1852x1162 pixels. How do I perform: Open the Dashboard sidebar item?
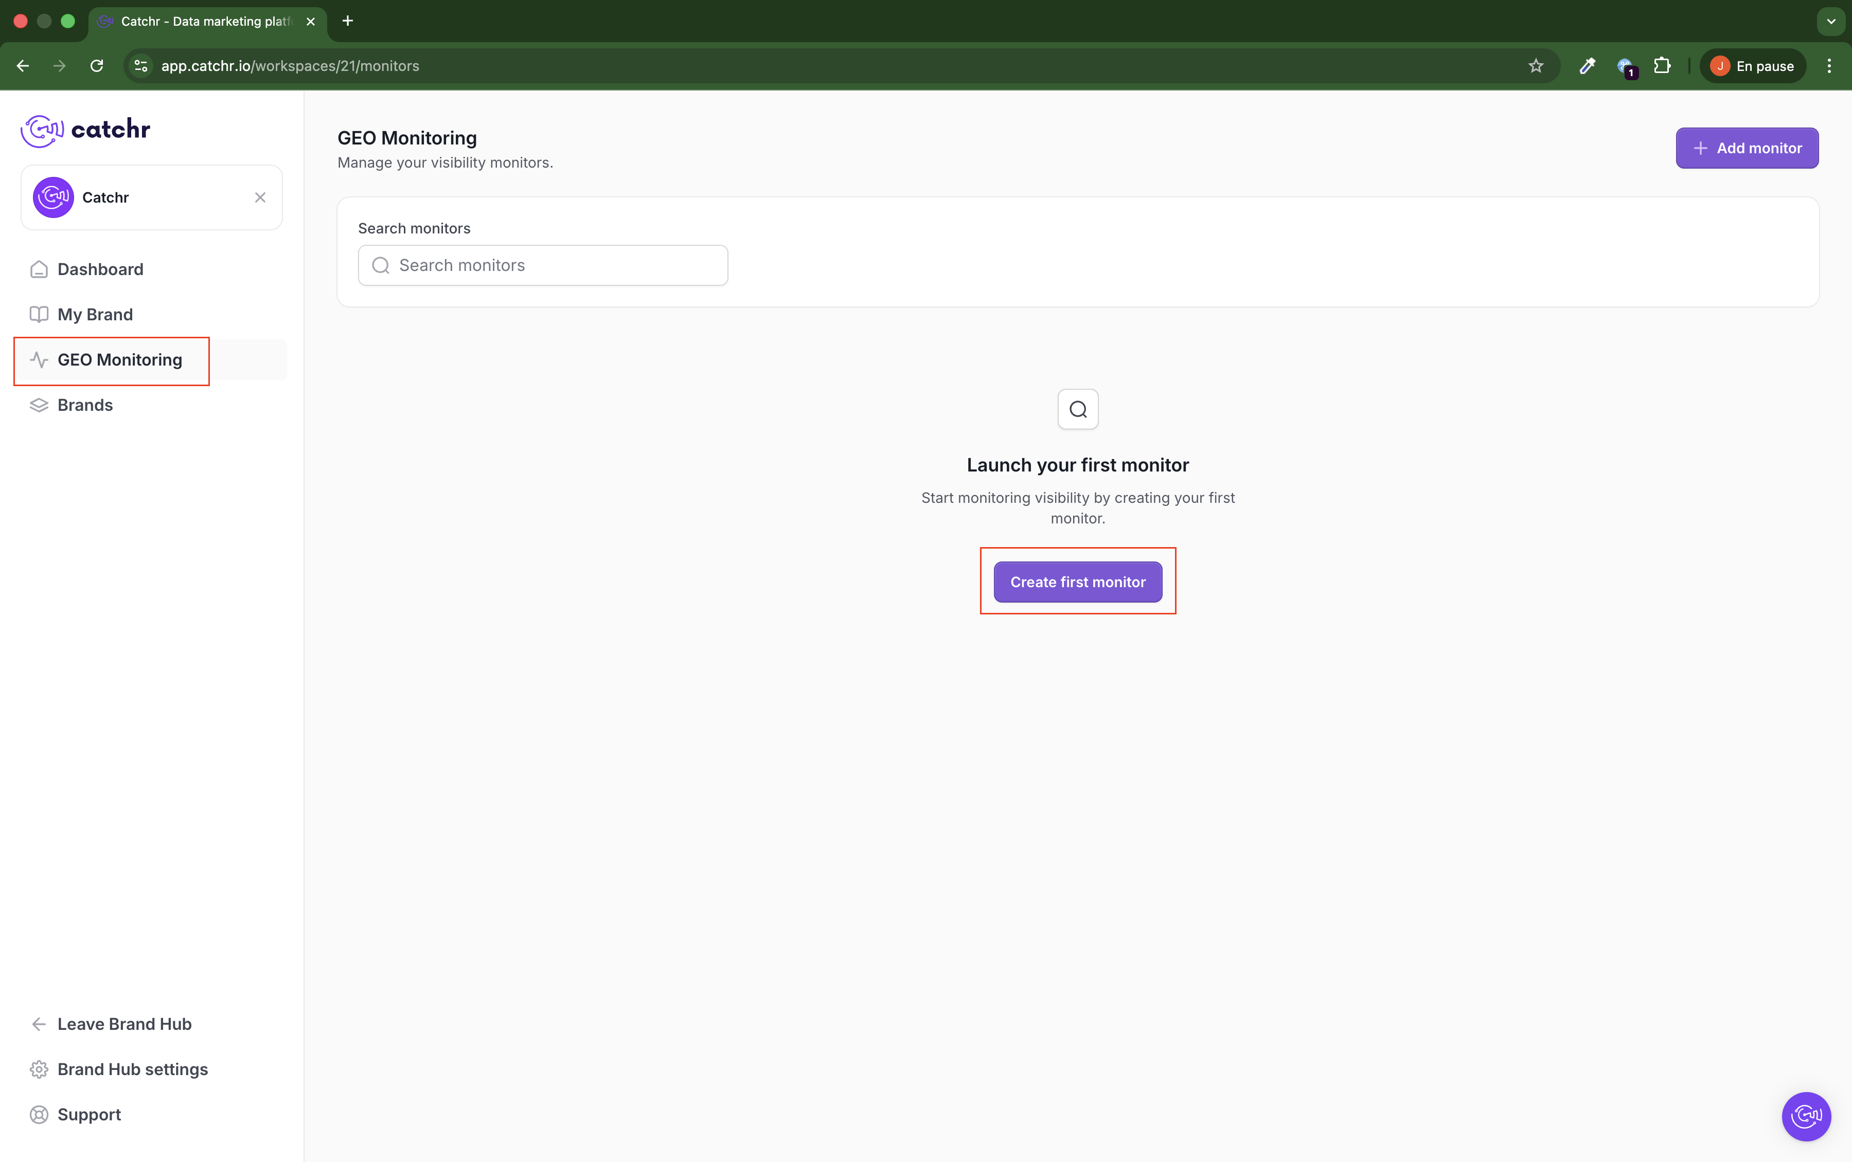pyautogui.click(x=100, y=269)
